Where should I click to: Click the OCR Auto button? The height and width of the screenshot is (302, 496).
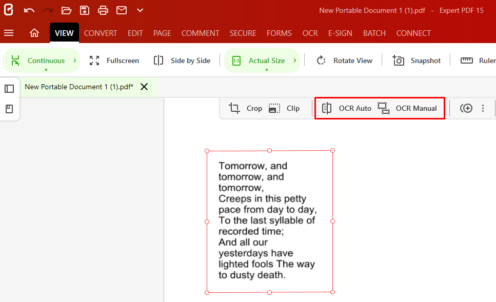click(x=347, y=108)
